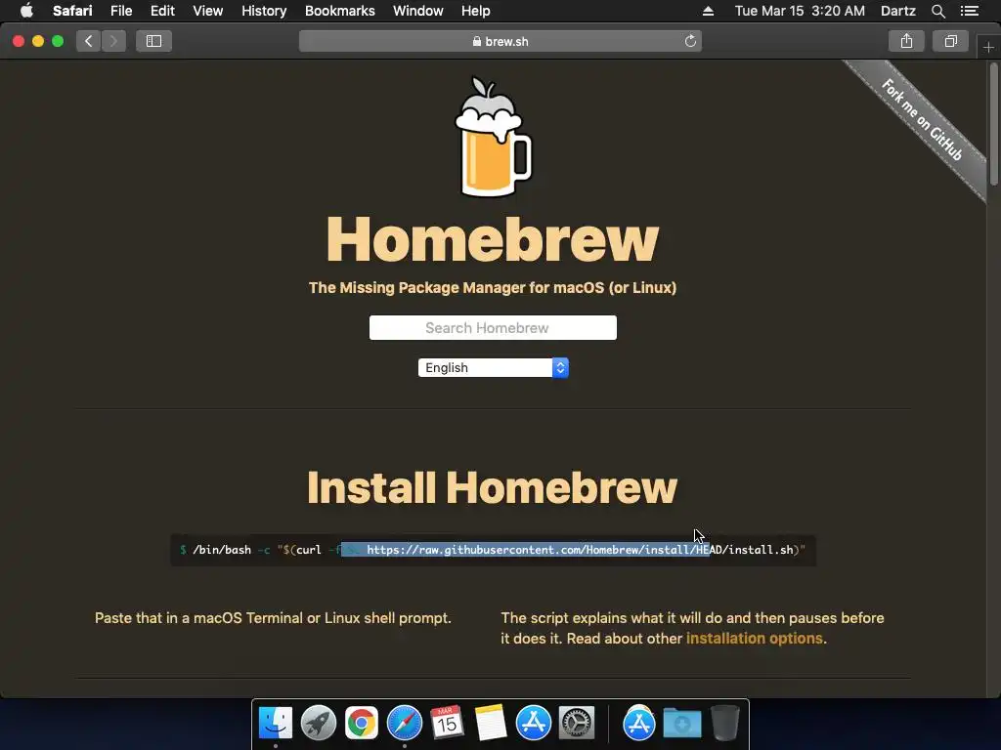Open the Safari application menu
Viewport: 1001px width, 750px height.
click(72, 11)
